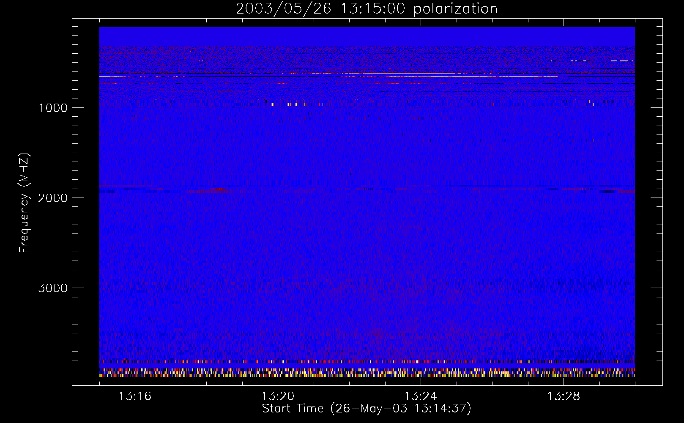Click the 13:20 time tick label
Screen dimensions: 684x423
point(278,396)
